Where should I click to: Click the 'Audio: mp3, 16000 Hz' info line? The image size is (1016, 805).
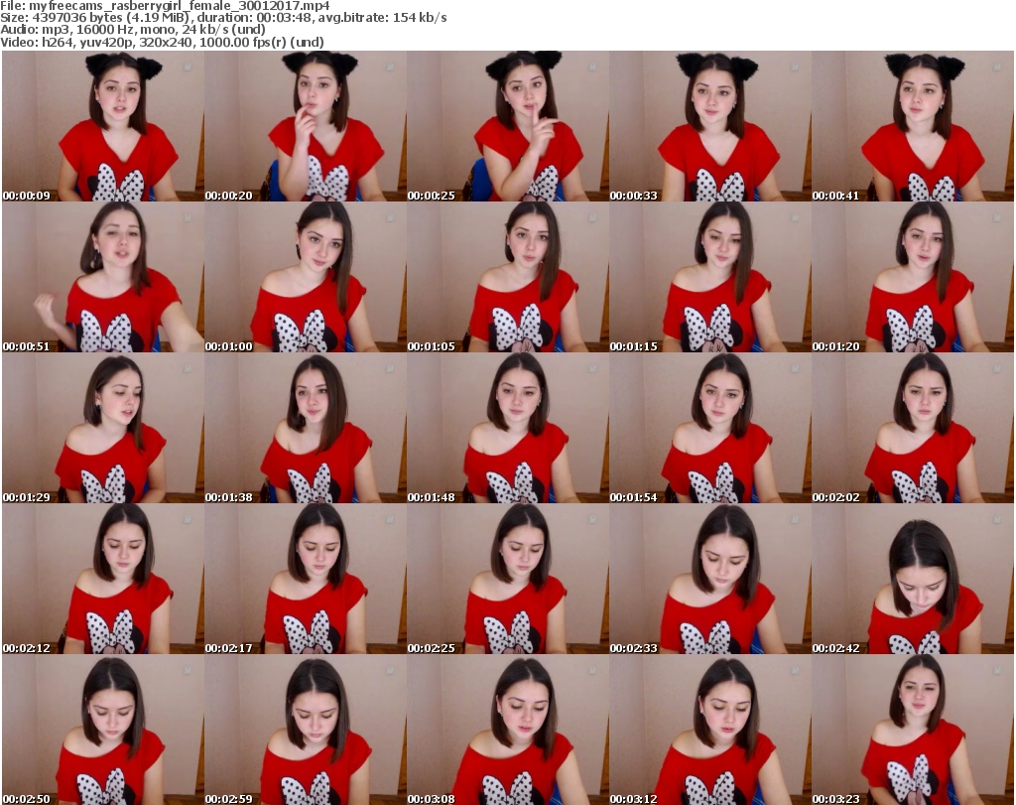click(133, 30)
